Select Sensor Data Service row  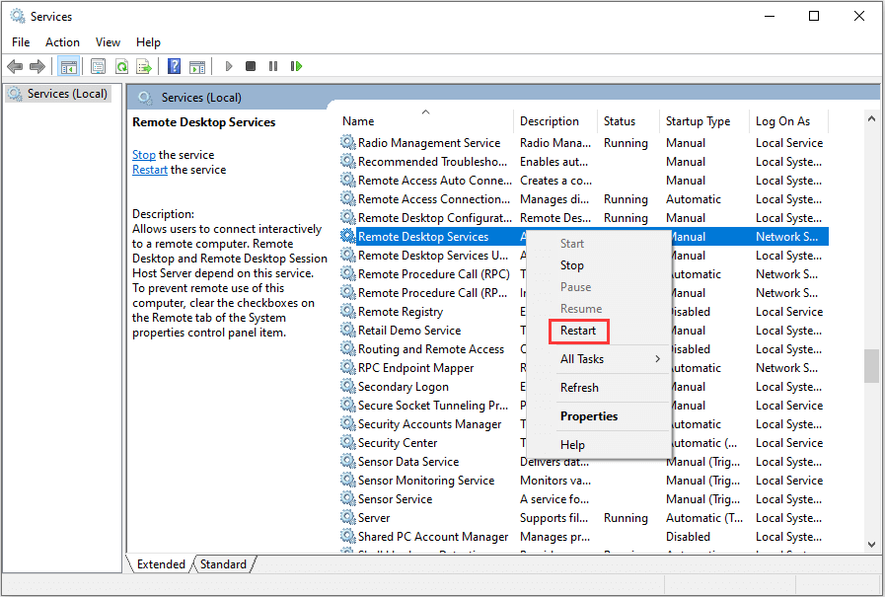pos(584,462)
